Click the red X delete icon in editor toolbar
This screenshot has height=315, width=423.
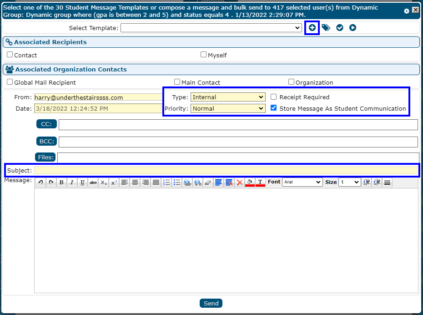click(239, 183)
